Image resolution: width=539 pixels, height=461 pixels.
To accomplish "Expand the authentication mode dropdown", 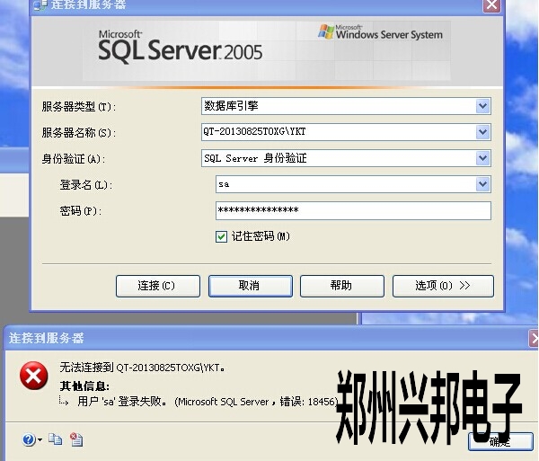I will pos(483,159).
